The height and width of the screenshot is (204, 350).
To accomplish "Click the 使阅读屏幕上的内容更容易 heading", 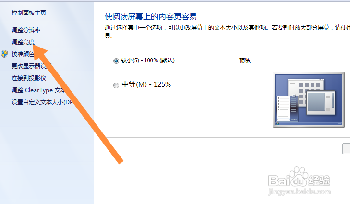I will [151, 17].
